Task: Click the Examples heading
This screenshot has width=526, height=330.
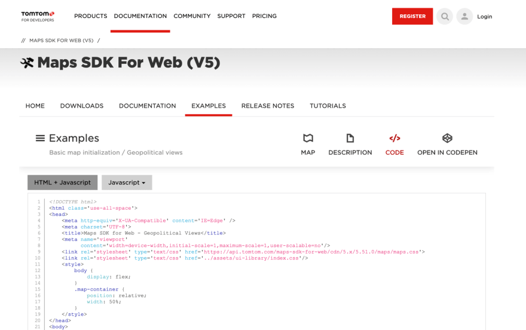Action: pos(74,138)
